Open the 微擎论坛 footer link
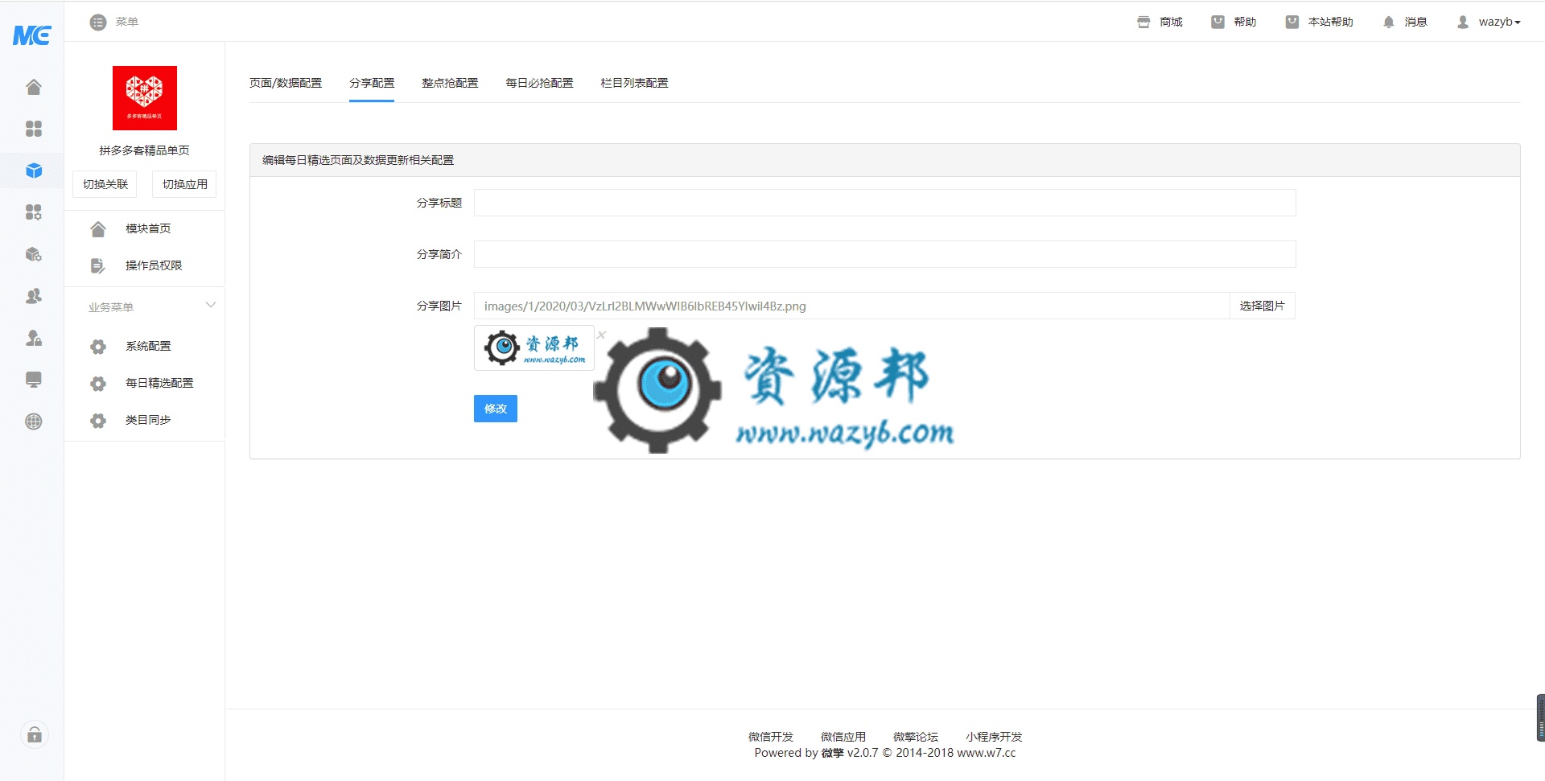This screenshot has height=781, width=1545. coord(916,737)
